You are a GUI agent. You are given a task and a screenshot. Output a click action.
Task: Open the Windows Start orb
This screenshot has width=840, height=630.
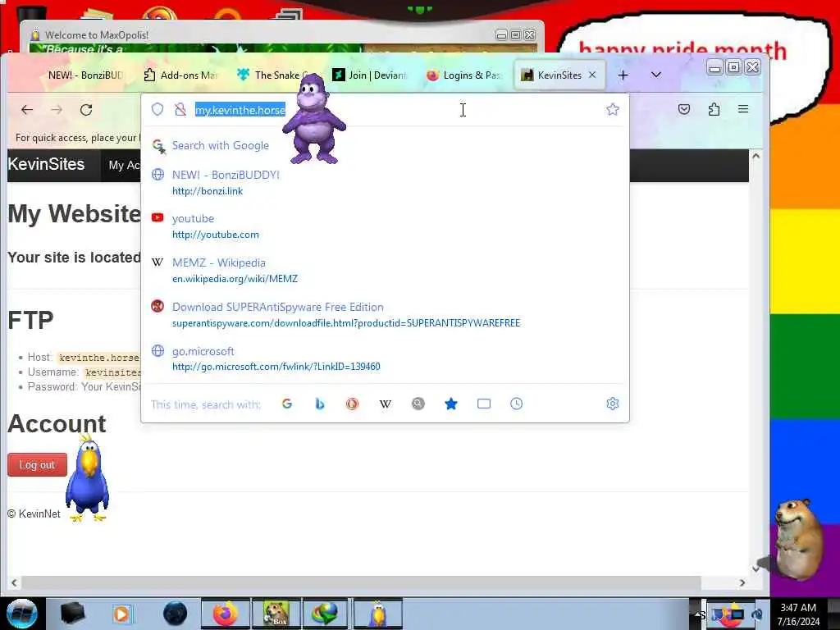tap(22, 614)
